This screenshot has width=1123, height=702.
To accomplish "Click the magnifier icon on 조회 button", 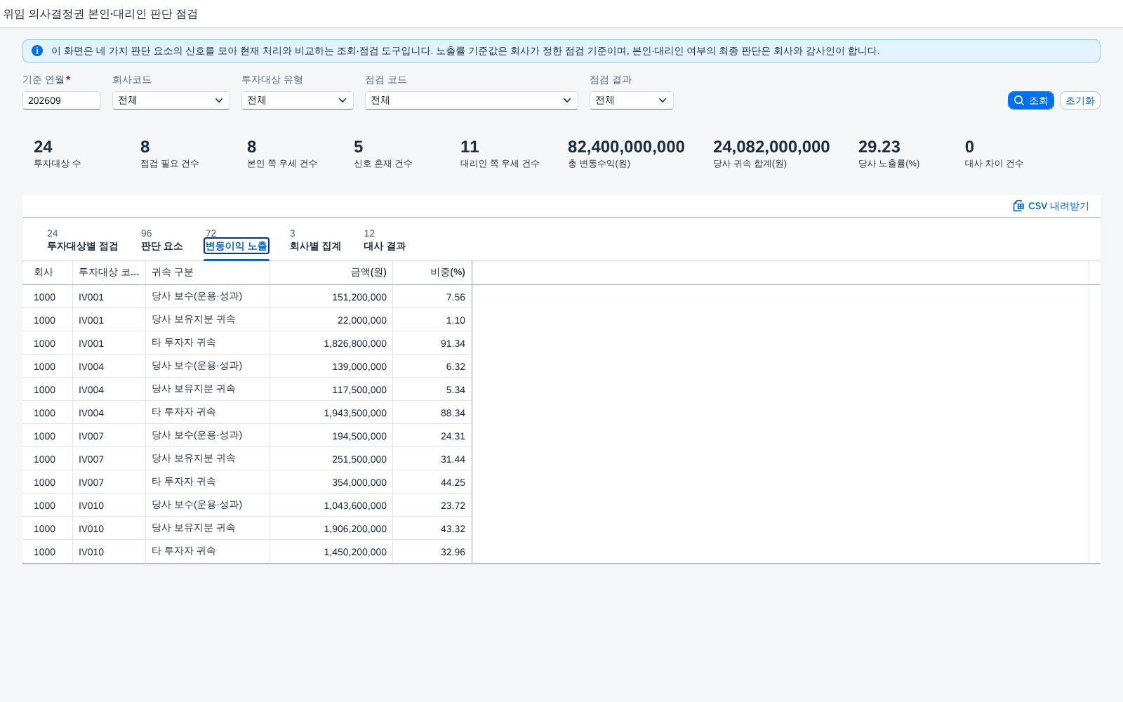I will point(1019,100).
